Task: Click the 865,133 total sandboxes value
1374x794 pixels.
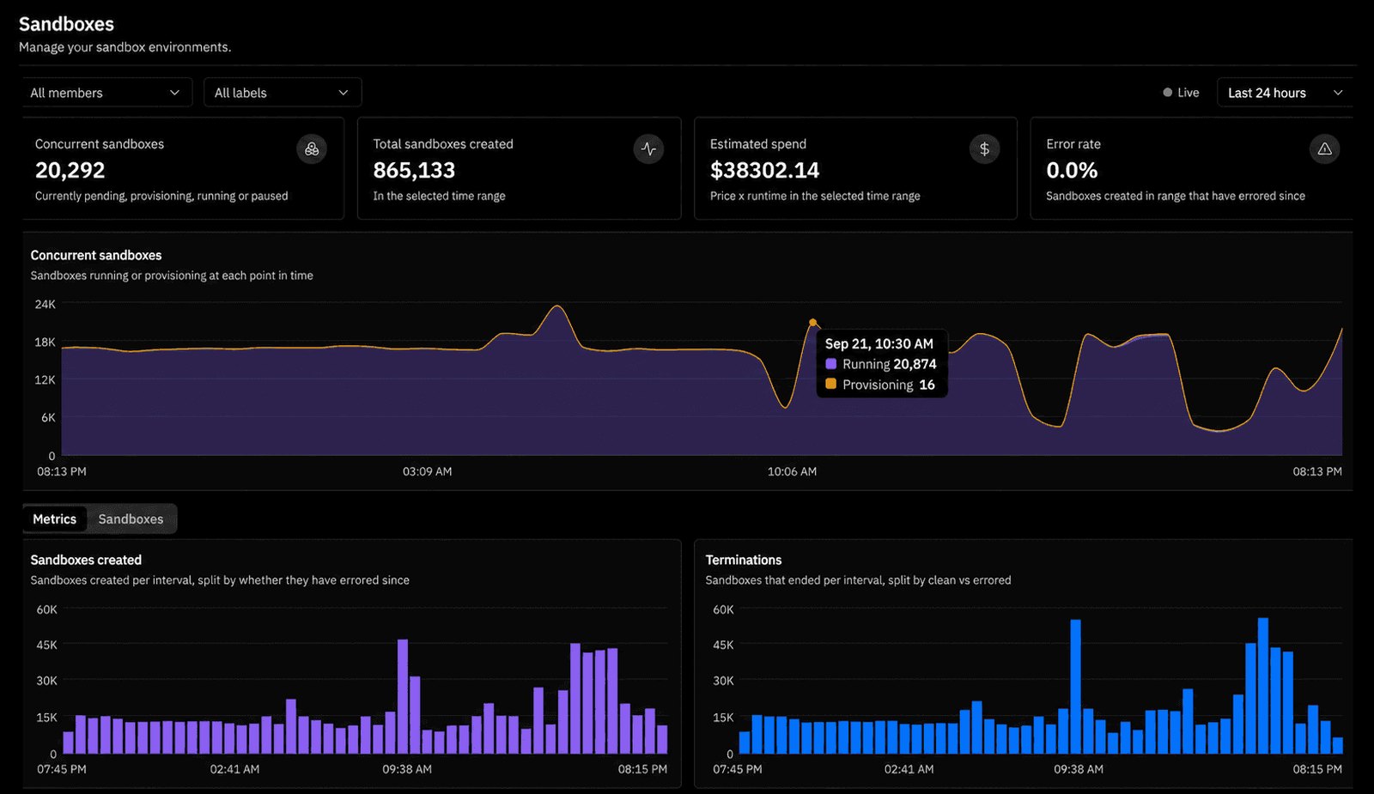Action: [414, 170]
